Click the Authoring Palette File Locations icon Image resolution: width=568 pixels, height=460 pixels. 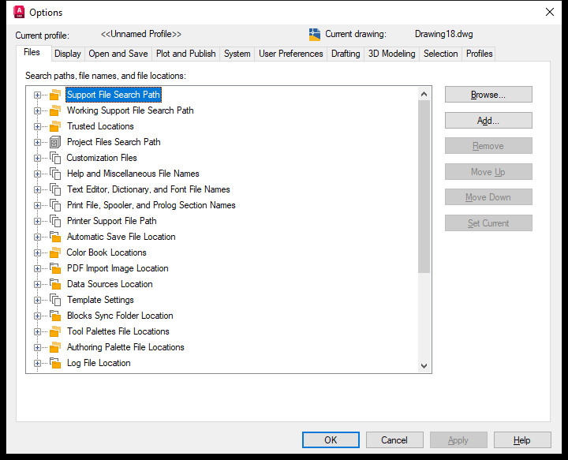(x=55, y=347)
